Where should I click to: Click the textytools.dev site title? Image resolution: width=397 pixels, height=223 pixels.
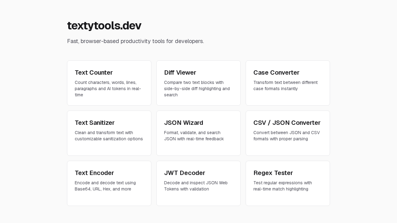pyautogui.click(x=104, y=26)
